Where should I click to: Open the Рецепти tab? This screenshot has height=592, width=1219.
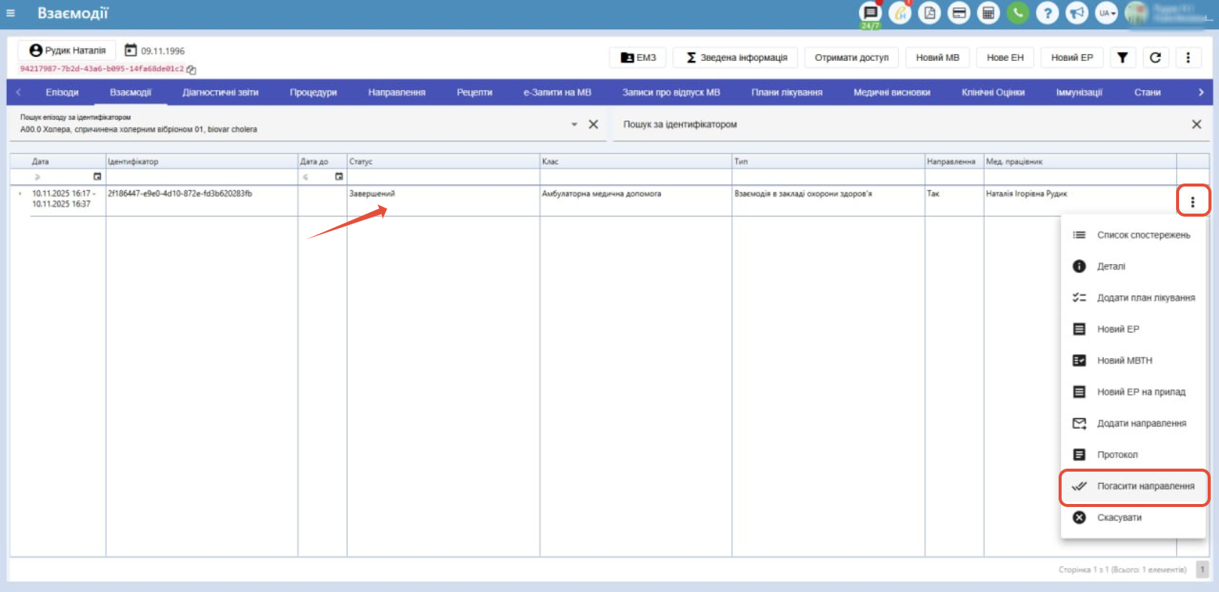(x=474, y=93)
